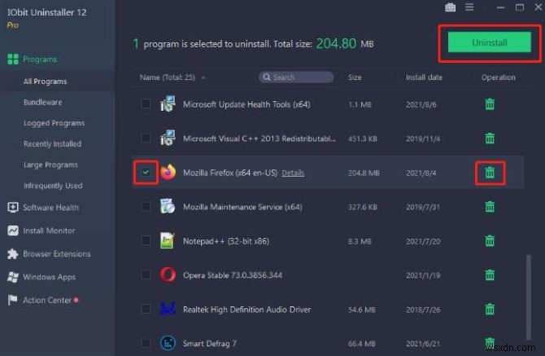Check the Mozilla Maintenance Service checkbox
Image resolution: width=545 pixels, height=356 pixels.
146,206
